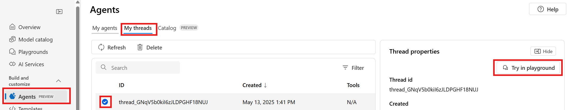The height and width of the screenshot is (110, 567).
Task: Collapse the left navigation sidebar icon
Action: pos(59,12)
